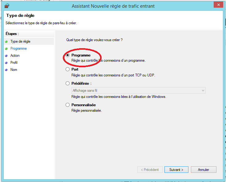The height and width of the screenshot is (182, 226).
Task: Choose the Personnalisée rule radio button
Action: (68, 105)
